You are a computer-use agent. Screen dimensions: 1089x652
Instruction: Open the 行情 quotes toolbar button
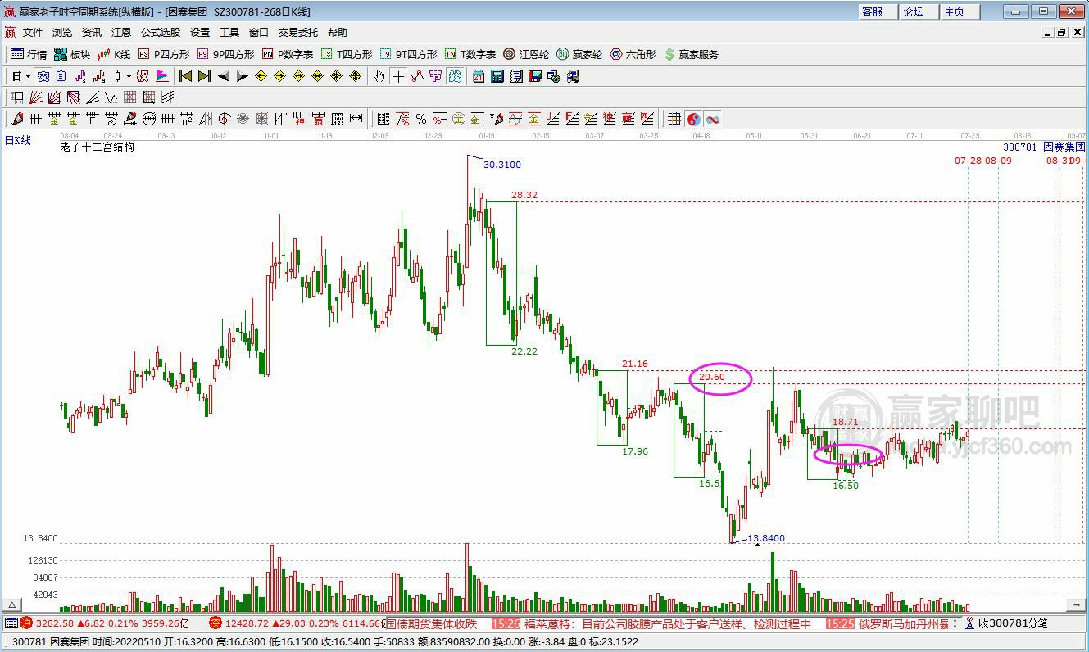click(29, 54)
